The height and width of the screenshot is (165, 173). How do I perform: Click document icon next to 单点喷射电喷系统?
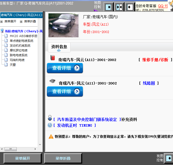pyautogui.click(x=6, y=41)
